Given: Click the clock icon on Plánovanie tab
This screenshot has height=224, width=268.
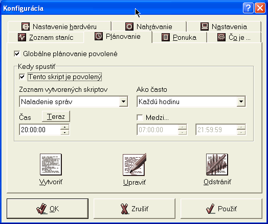Looking at the screenshot, I should tap(99, 36).
